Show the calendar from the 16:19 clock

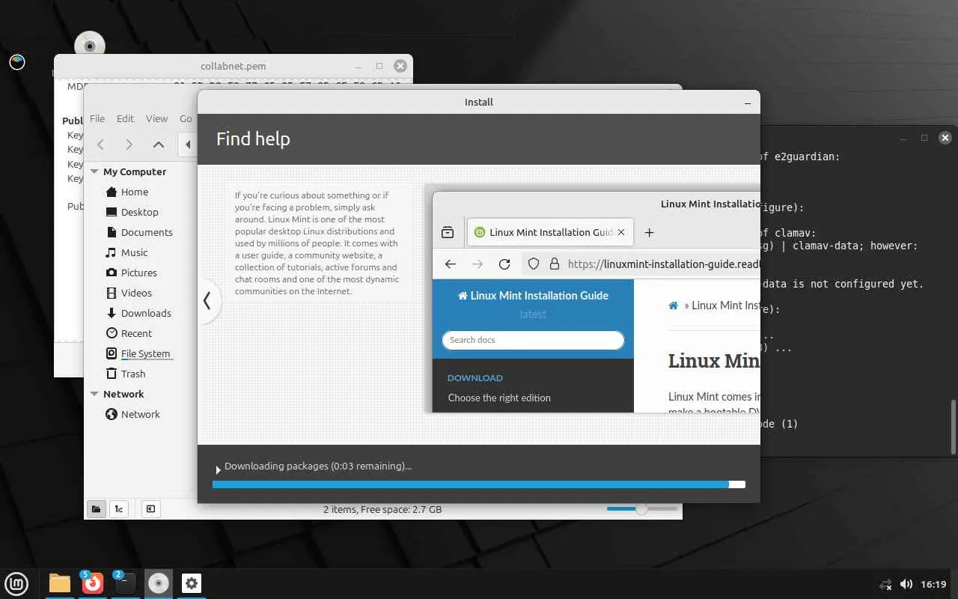click(x=933, y=584)
